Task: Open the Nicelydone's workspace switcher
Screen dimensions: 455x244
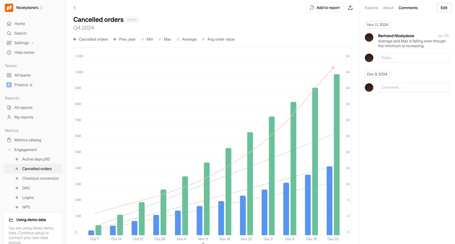Action: [x=29, y=8]
